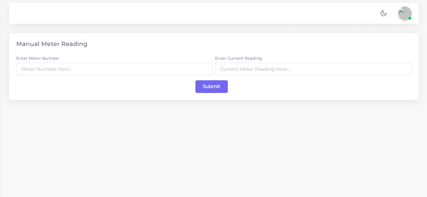The width and height of the screenshot is (427, 197).
Task: Click the right end of Meter Number box
Action: (x=205, y=69)
